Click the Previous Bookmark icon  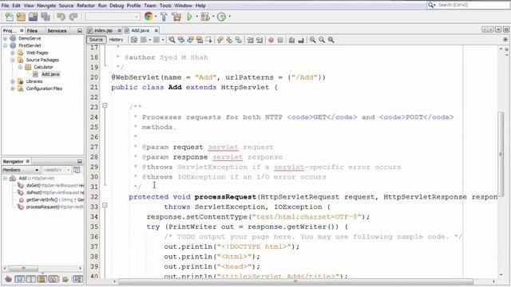click(220, 40)
